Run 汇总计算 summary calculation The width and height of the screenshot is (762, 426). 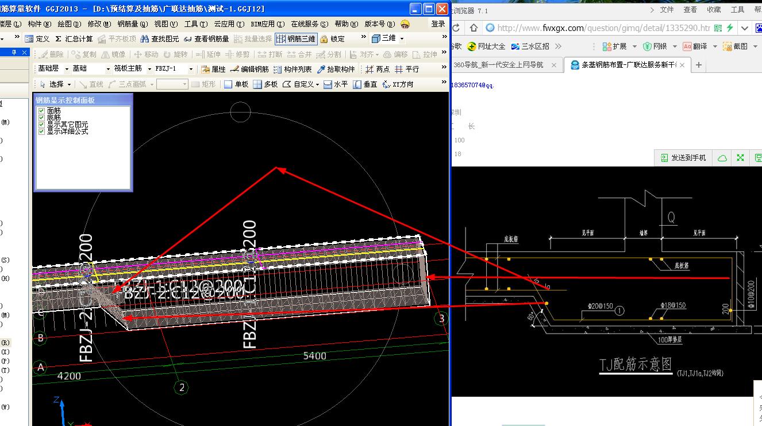coord(74,38)
